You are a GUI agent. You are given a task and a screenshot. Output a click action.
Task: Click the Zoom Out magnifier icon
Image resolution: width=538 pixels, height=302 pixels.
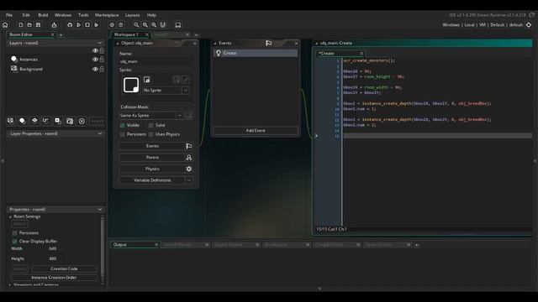pos(136,25)
